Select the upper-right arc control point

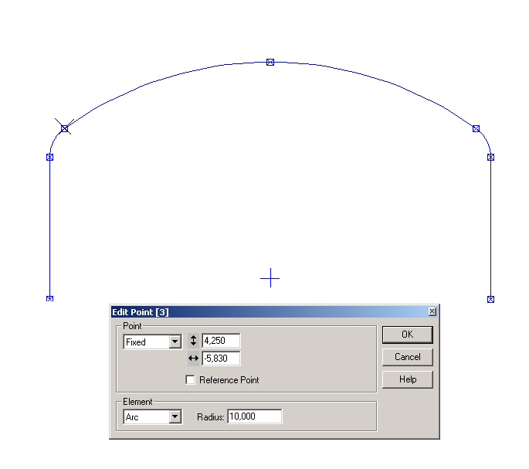point(476,128)
